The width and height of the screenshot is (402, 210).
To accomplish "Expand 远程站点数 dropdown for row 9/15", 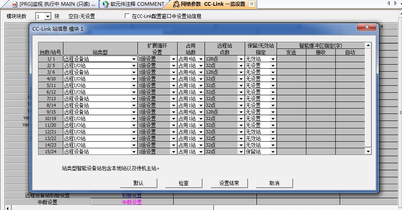I will click(241, 112).
